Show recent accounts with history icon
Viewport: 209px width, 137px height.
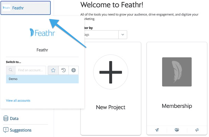64,70
